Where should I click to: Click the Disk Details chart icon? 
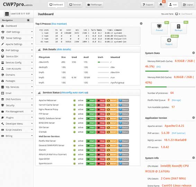pos(39,49)
